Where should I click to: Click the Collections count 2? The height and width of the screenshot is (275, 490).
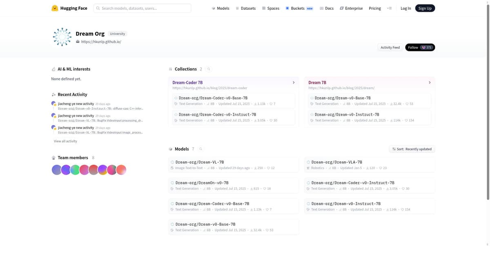[x=201, y=69]
